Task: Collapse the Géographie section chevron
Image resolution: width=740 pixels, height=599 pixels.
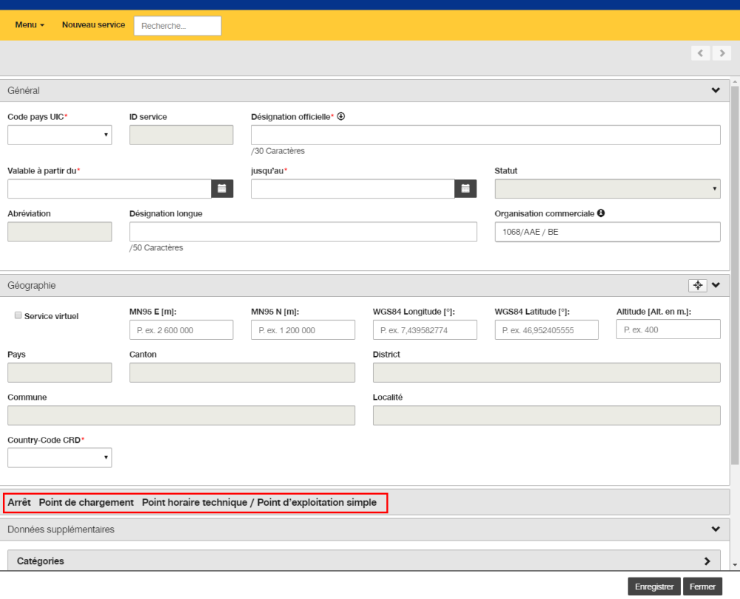Action: point(716,285)
